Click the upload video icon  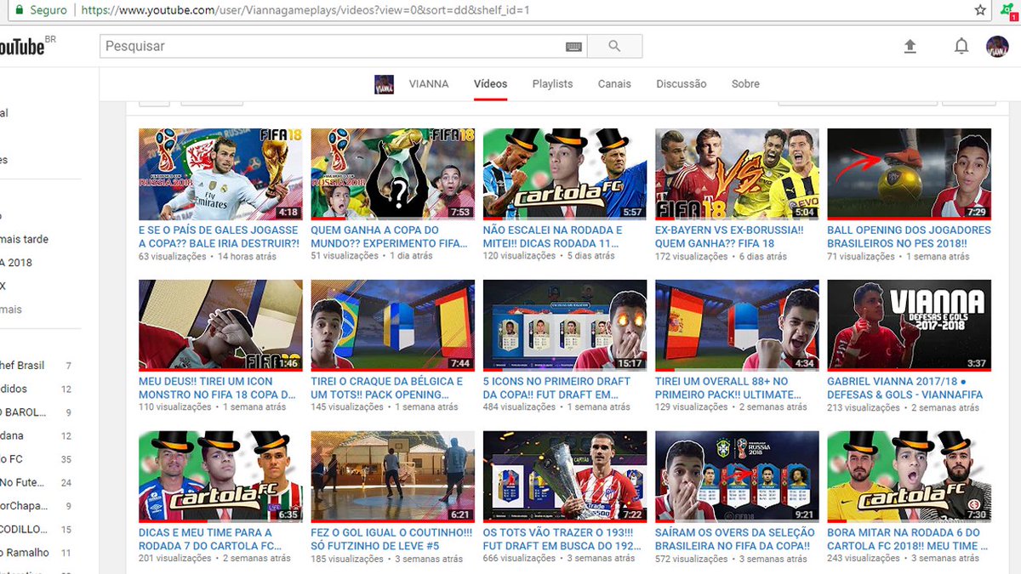910,47
